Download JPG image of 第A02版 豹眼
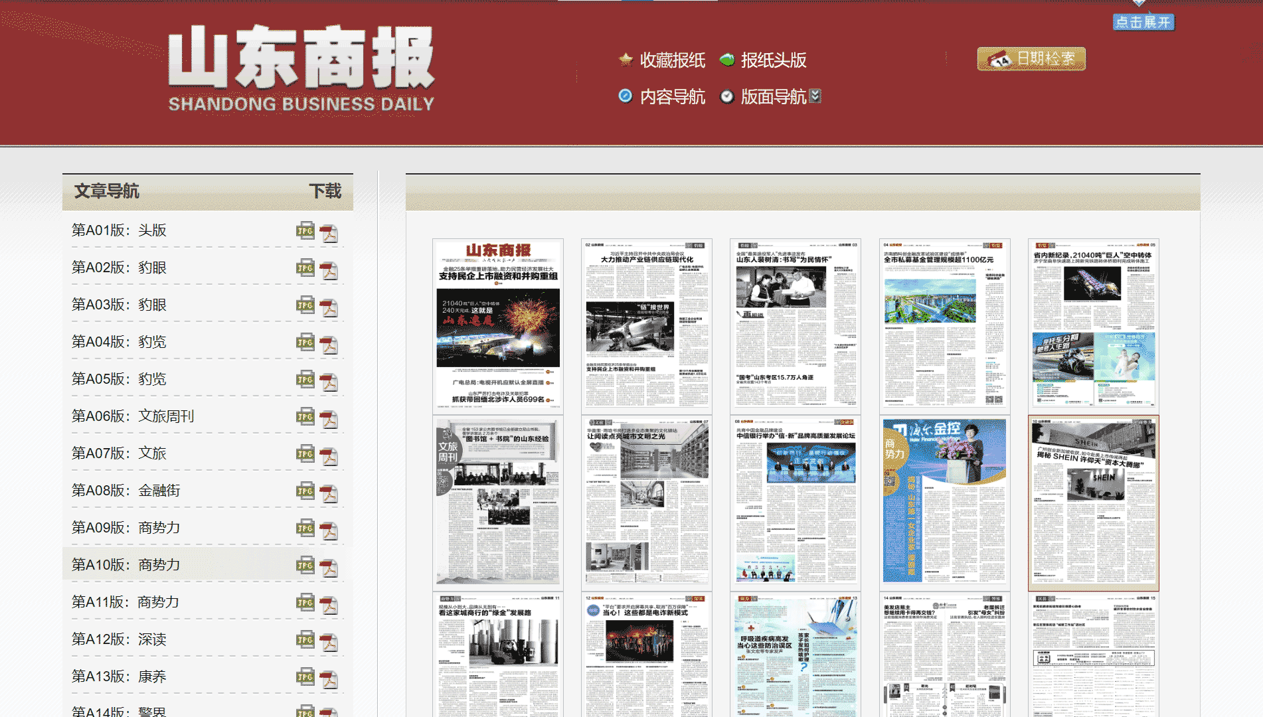 [305, 268]
